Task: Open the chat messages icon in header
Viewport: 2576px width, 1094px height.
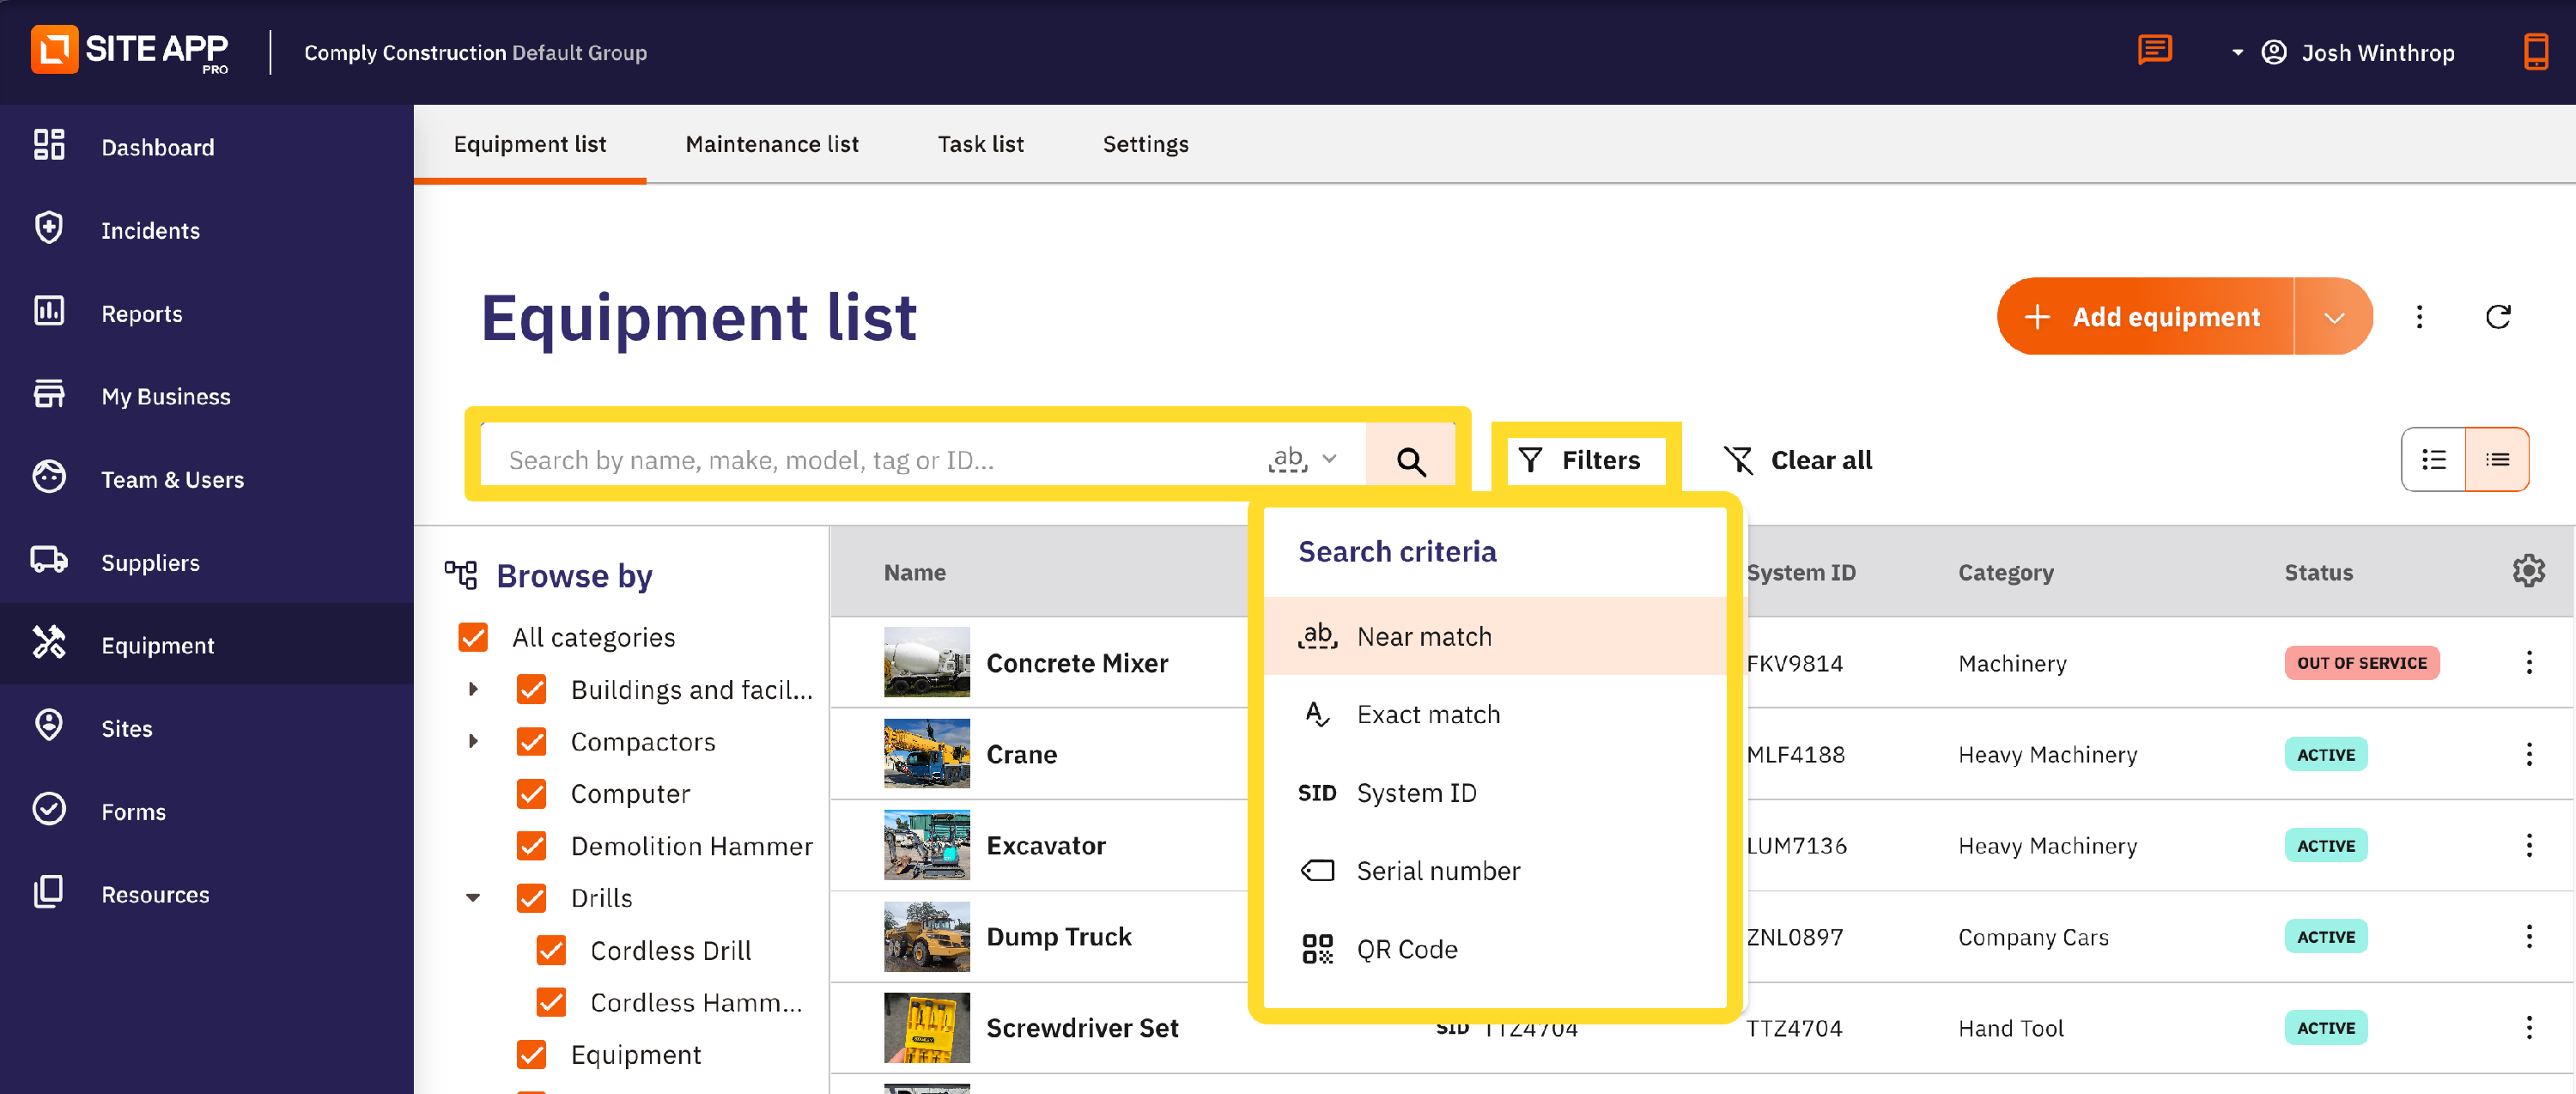Action: tap(2154, 51)
